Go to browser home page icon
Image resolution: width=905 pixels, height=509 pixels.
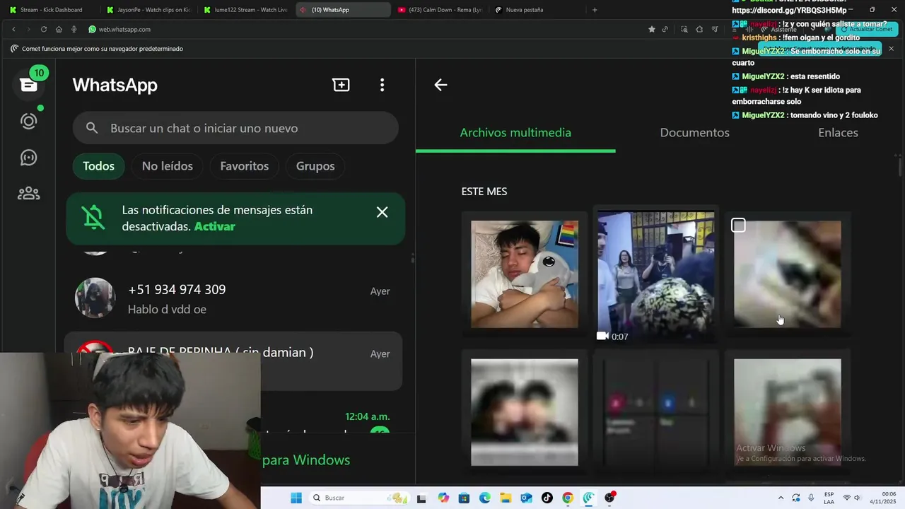click(59, 29)
